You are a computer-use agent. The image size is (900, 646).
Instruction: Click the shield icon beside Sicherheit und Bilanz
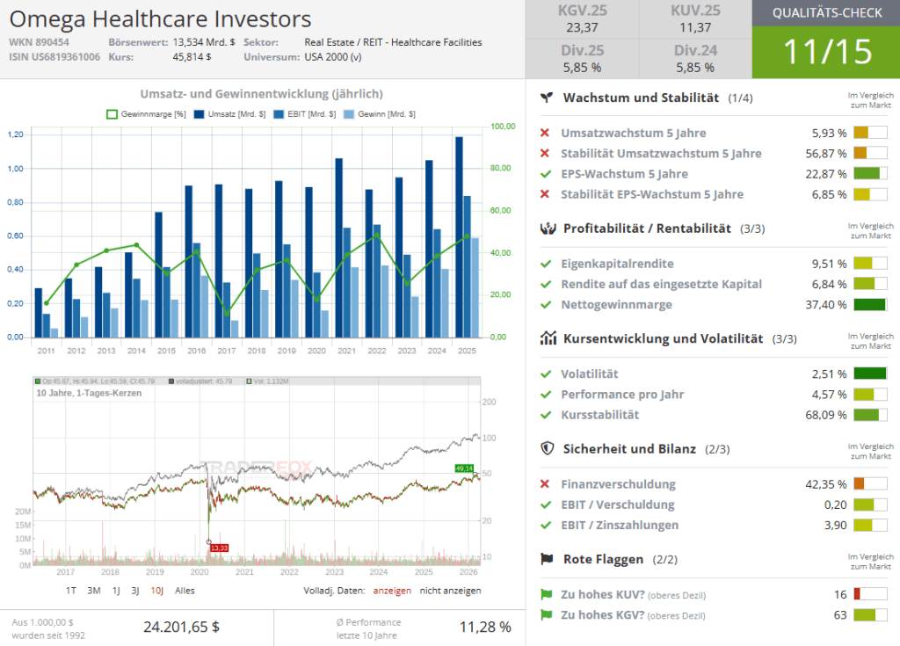(x=547, y=449)
